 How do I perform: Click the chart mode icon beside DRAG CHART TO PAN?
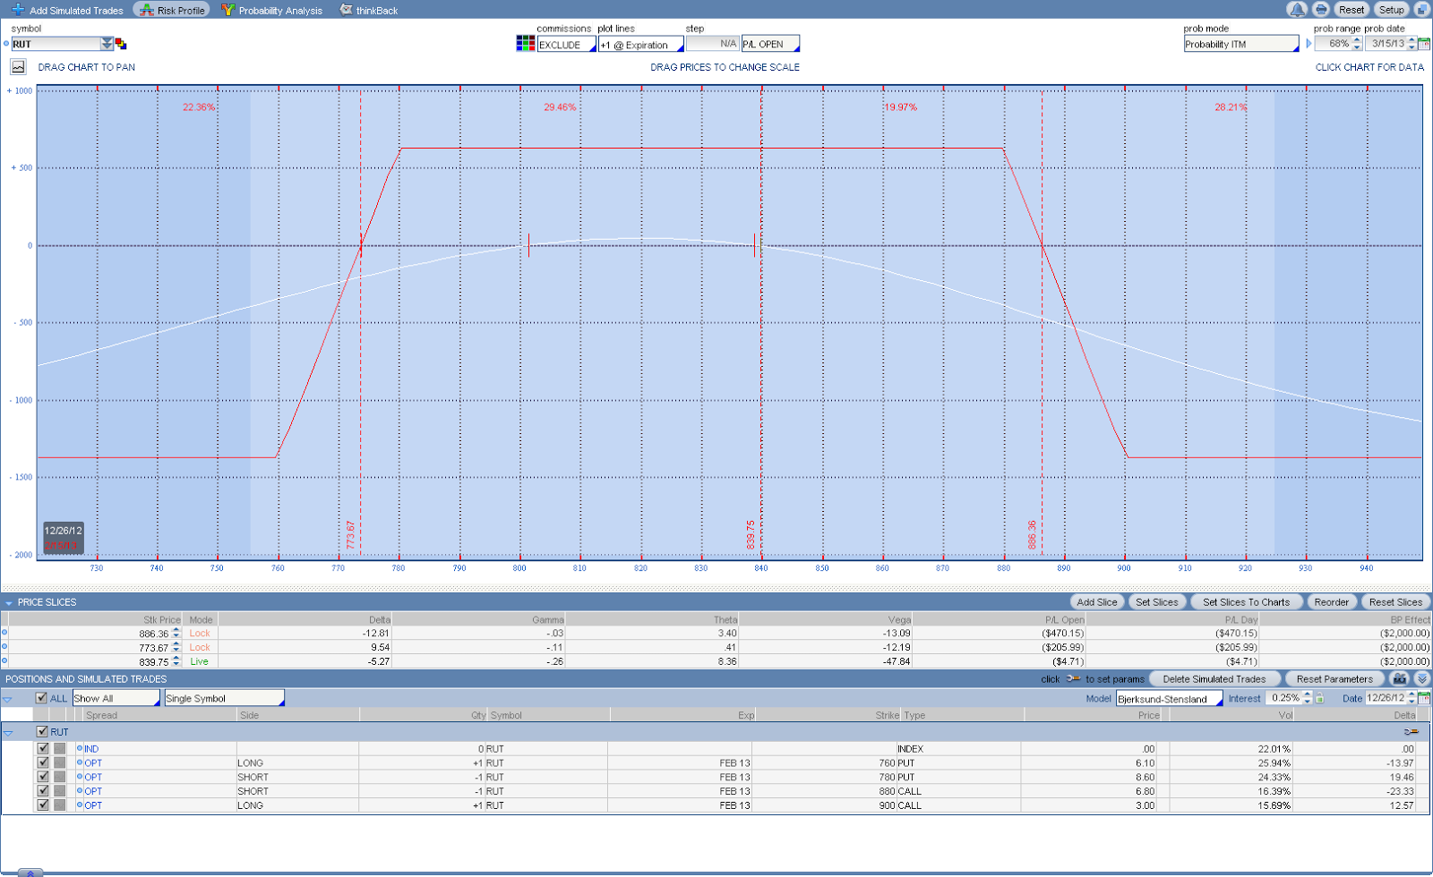point(18,67)
